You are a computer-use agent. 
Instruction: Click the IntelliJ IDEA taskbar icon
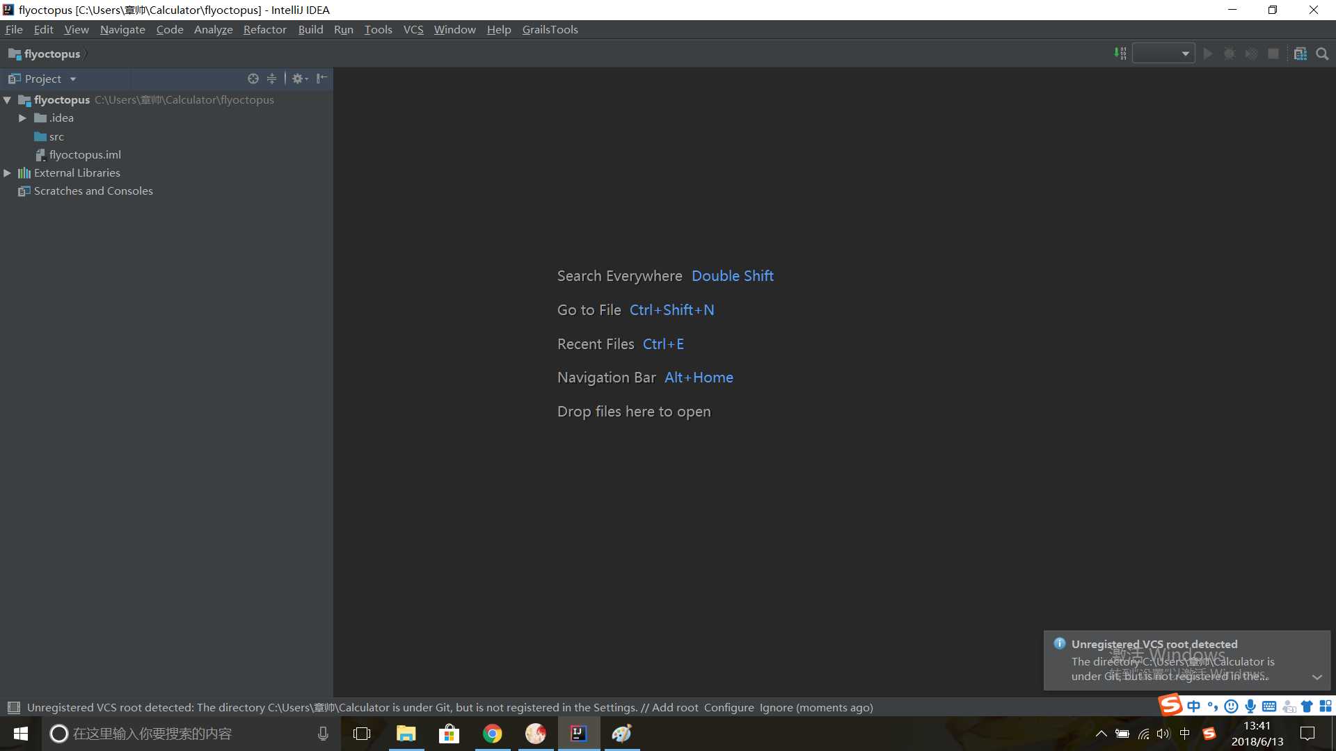[x=578, y=734]
